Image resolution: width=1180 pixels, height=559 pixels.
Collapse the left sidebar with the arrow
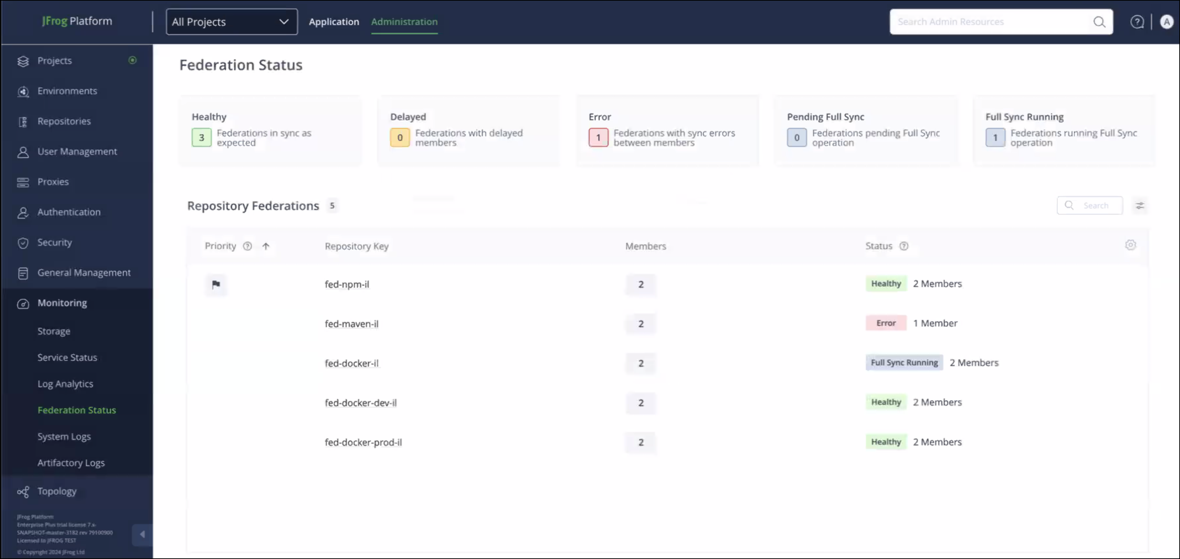142,534
